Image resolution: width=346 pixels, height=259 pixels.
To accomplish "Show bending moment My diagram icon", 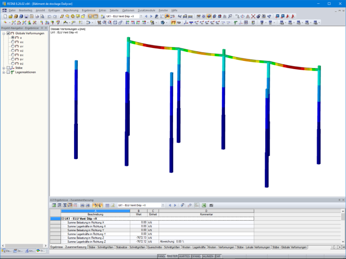I will pos(212,23).
